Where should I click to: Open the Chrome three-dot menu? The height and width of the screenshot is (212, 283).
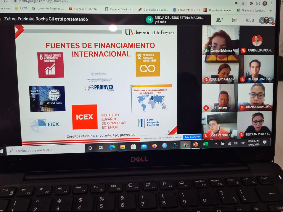point(271,4)
